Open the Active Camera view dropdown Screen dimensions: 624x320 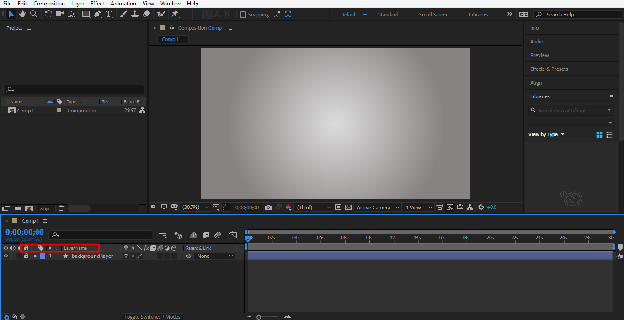coord(378,208)
